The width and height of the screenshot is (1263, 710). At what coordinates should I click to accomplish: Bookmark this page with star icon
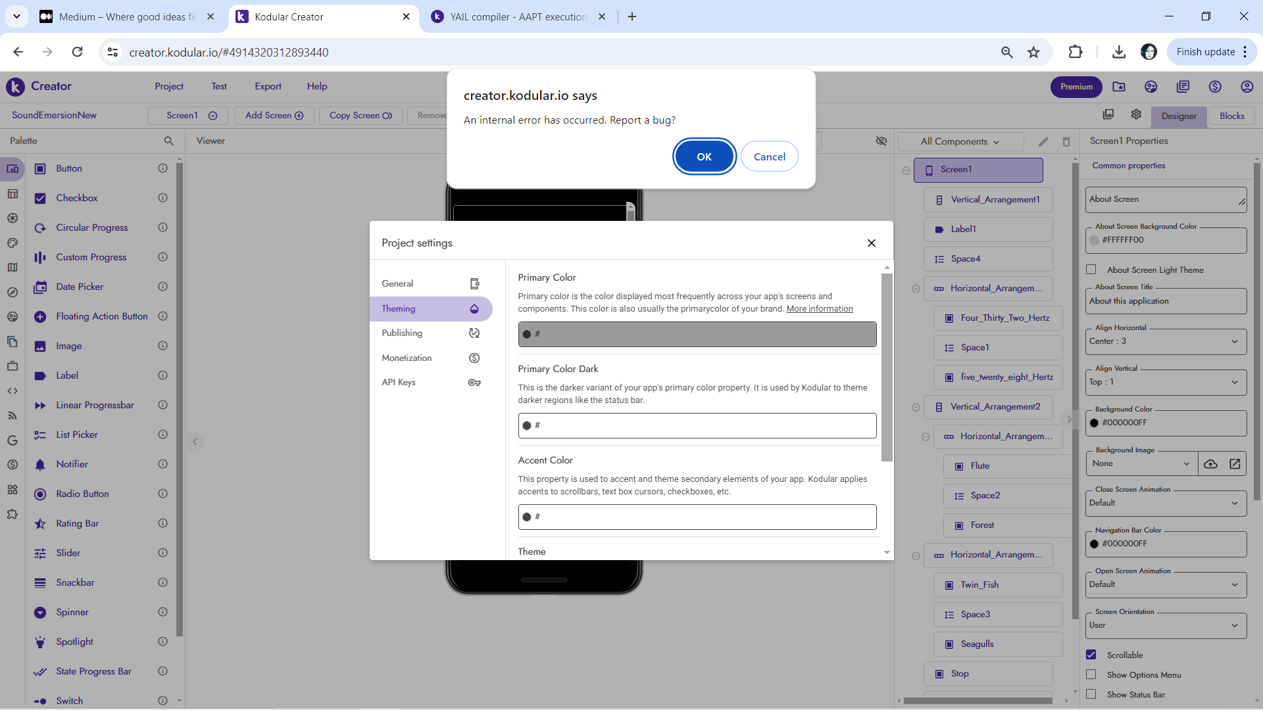[x=1033, y=52]
